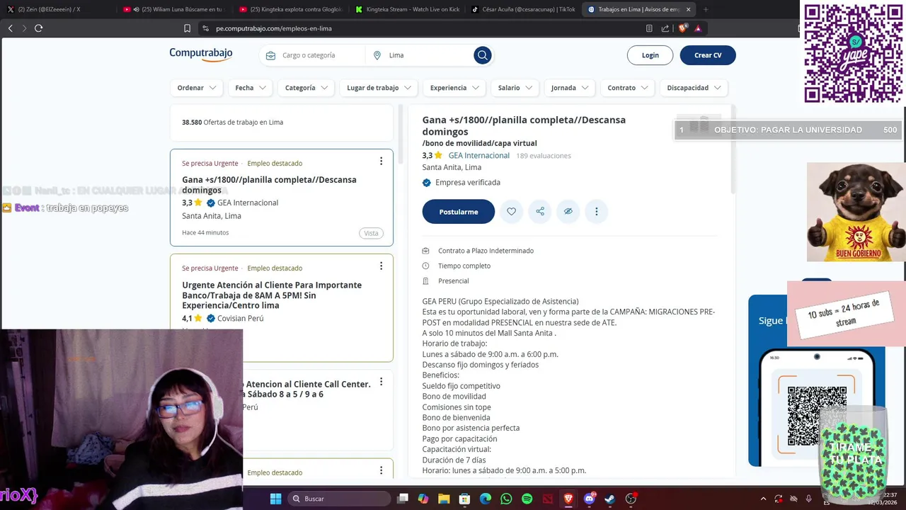Screen dimensions: 906x510
Task: Switch to the Zein X (Twitter) tab
Action: [x=53, y=9]
